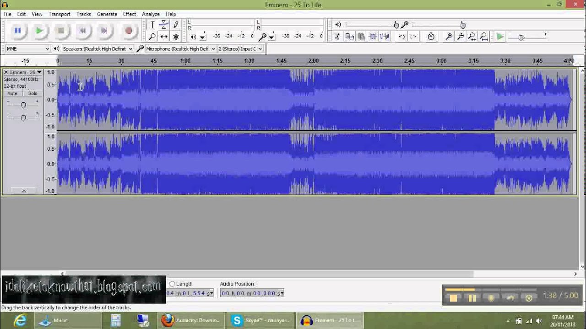The width and height of the screenshot is (586, 329).
Task: Select the Time Shift tool
Action: click(164, 37)
